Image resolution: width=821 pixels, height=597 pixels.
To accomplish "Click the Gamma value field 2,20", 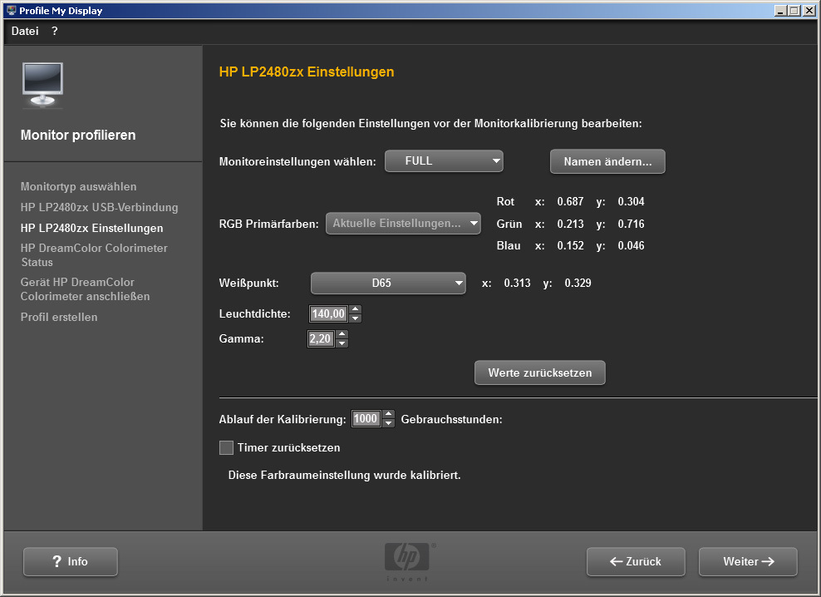I will tap(321, 338).
